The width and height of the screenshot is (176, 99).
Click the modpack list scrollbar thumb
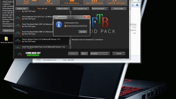click(70, 42)
